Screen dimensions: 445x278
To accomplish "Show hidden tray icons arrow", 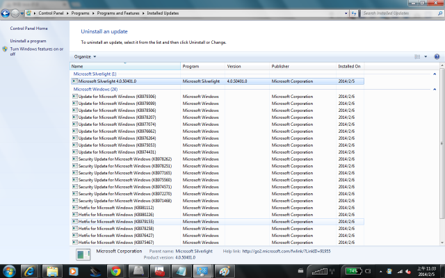I will [380, 272].
